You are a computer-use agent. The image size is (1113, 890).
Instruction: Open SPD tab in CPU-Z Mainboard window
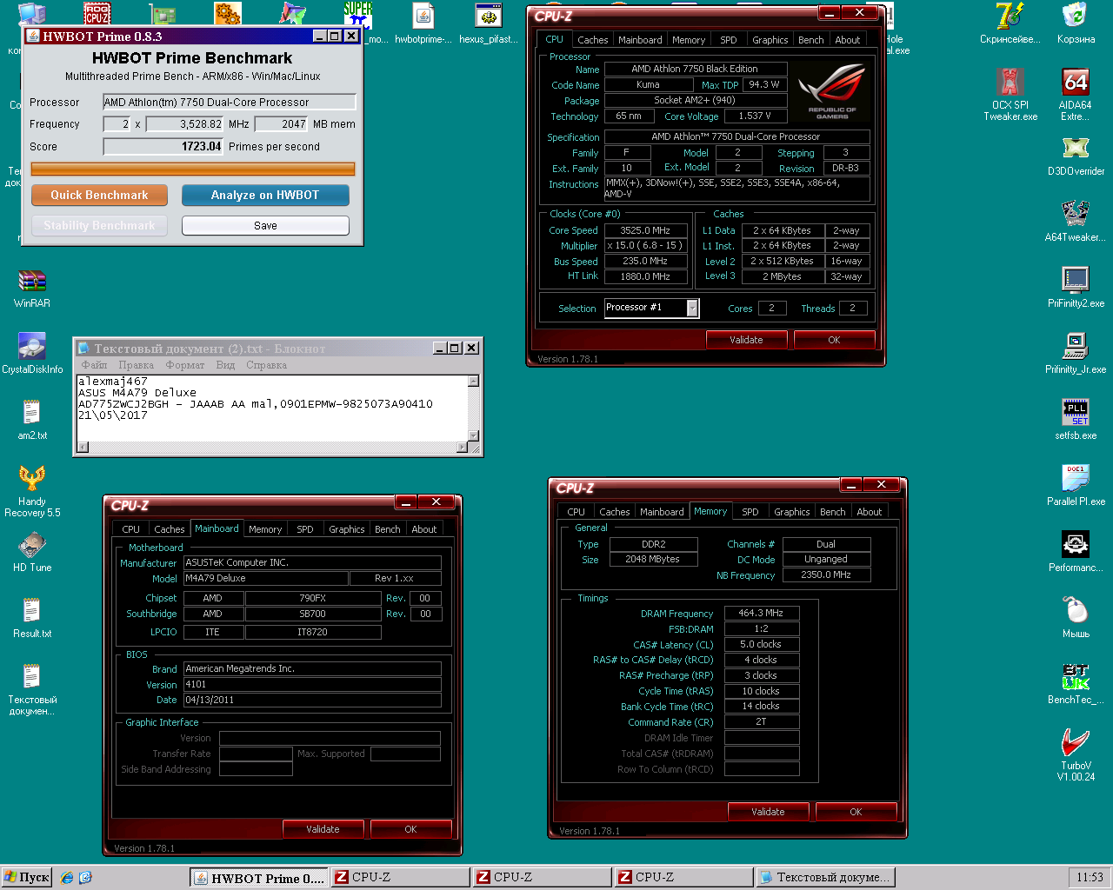click(305, 529)
